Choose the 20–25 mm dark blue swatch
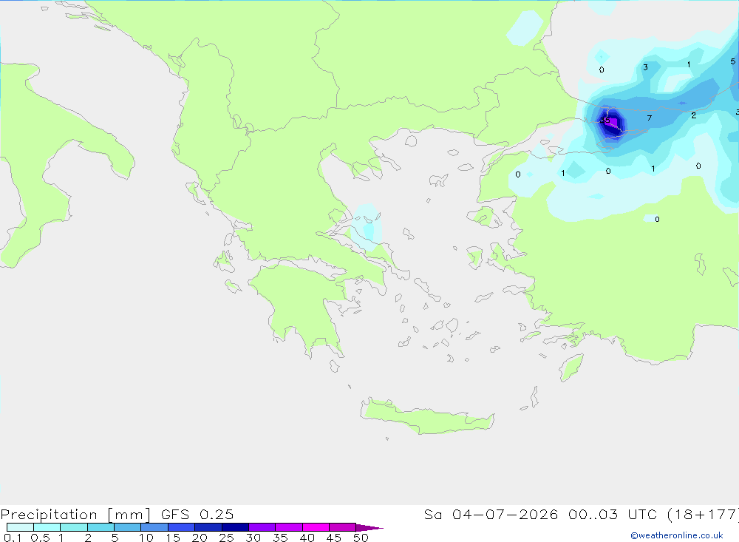The width and height of the screenshot is (739, 542). pyautogui.click(x=208, y=527)
